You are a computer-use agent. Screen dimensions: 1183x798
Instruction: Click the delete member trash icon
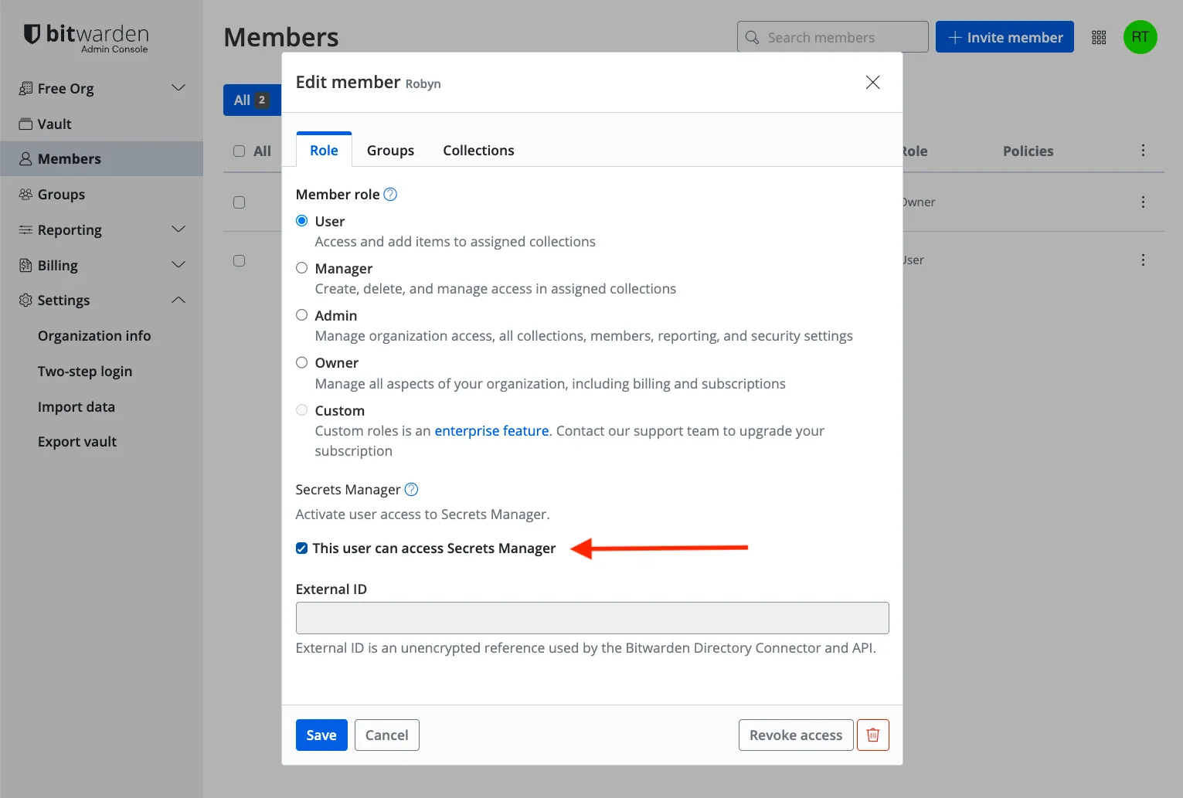coord(872,735)
